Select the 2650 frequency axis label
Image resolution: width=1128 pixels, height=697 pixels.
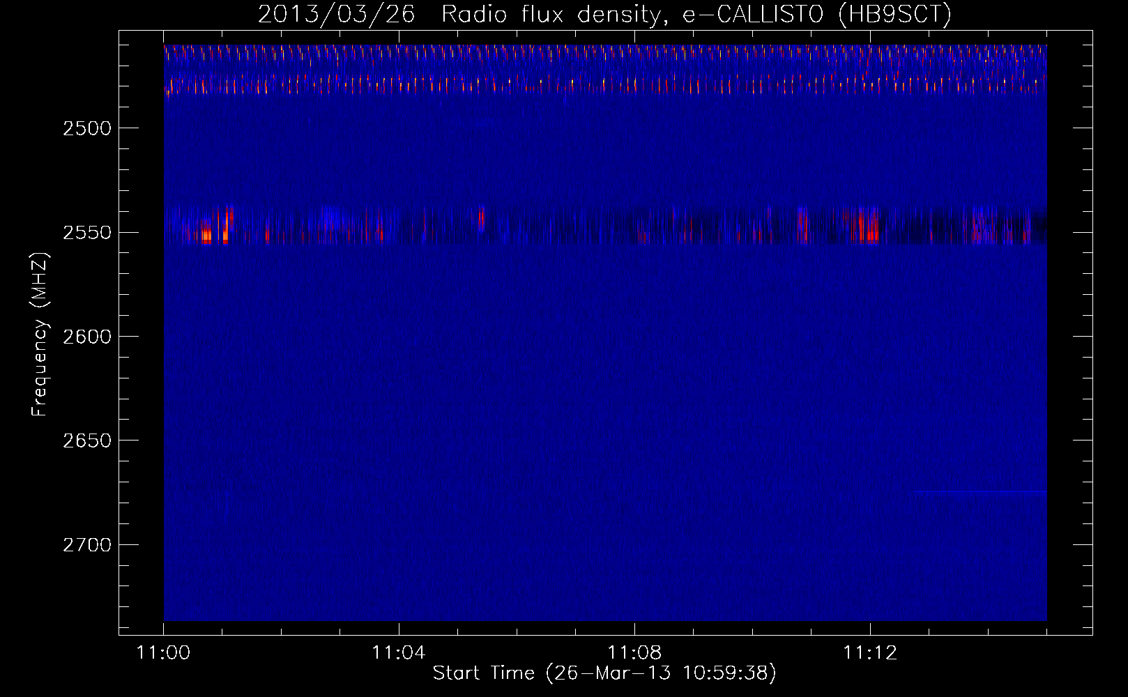click(x=86, y=441)
